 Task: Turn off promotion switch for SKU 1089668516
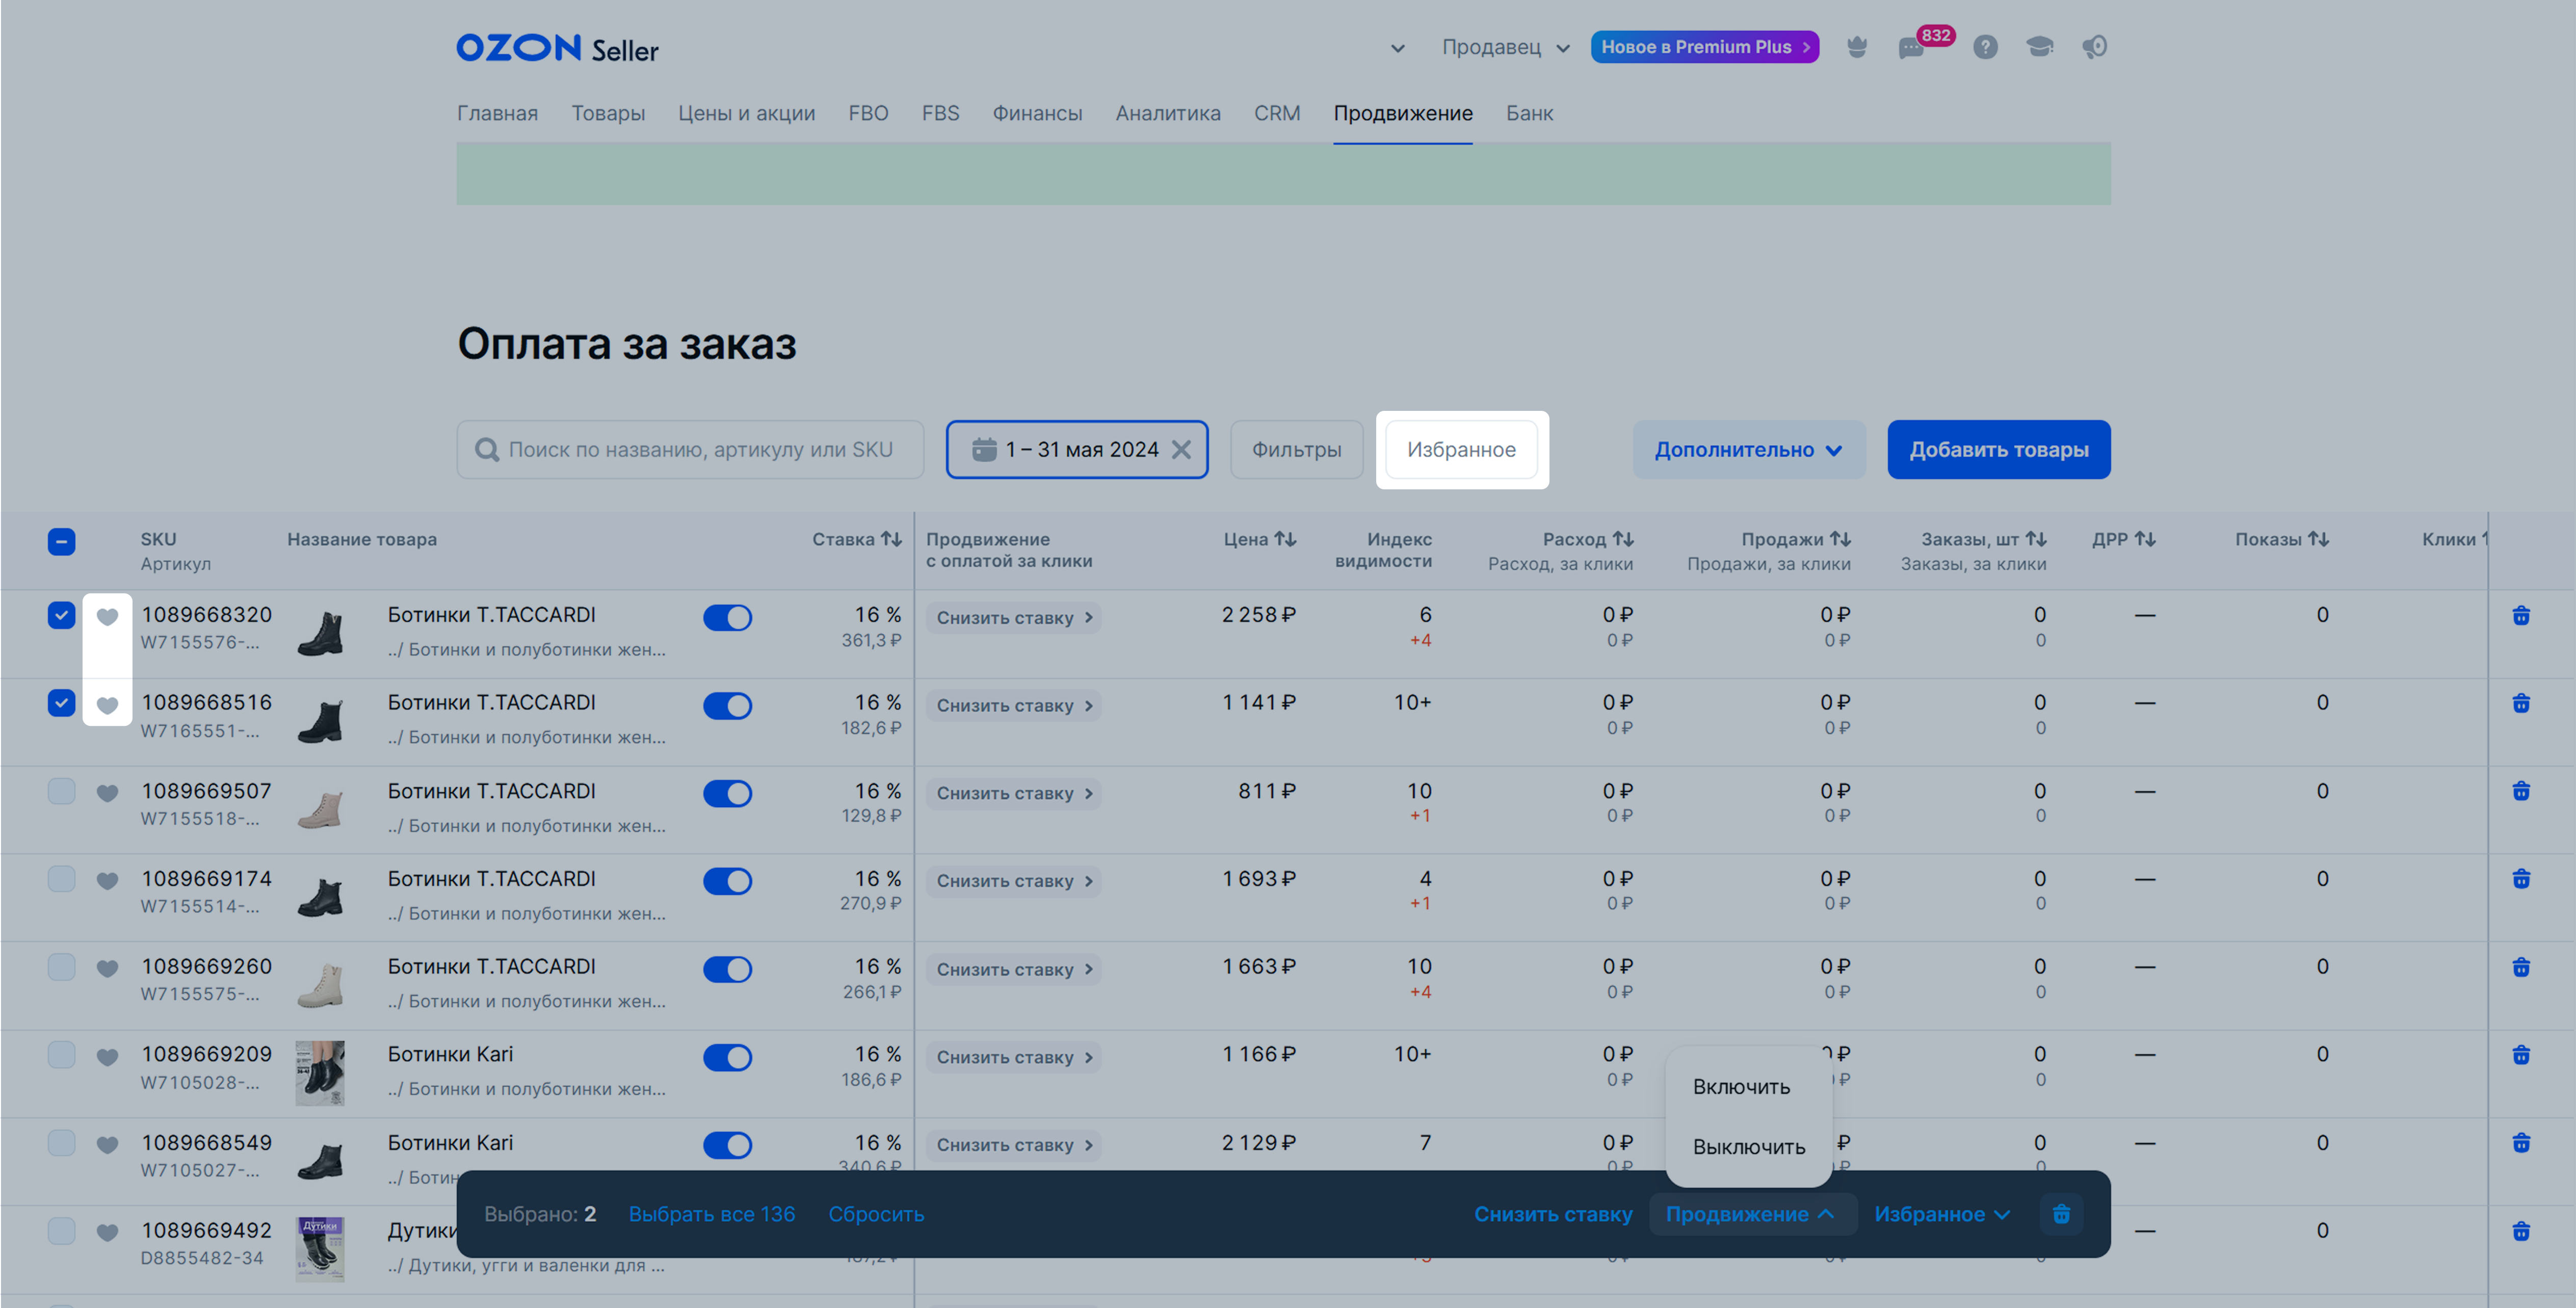click(x=727, y=706)
